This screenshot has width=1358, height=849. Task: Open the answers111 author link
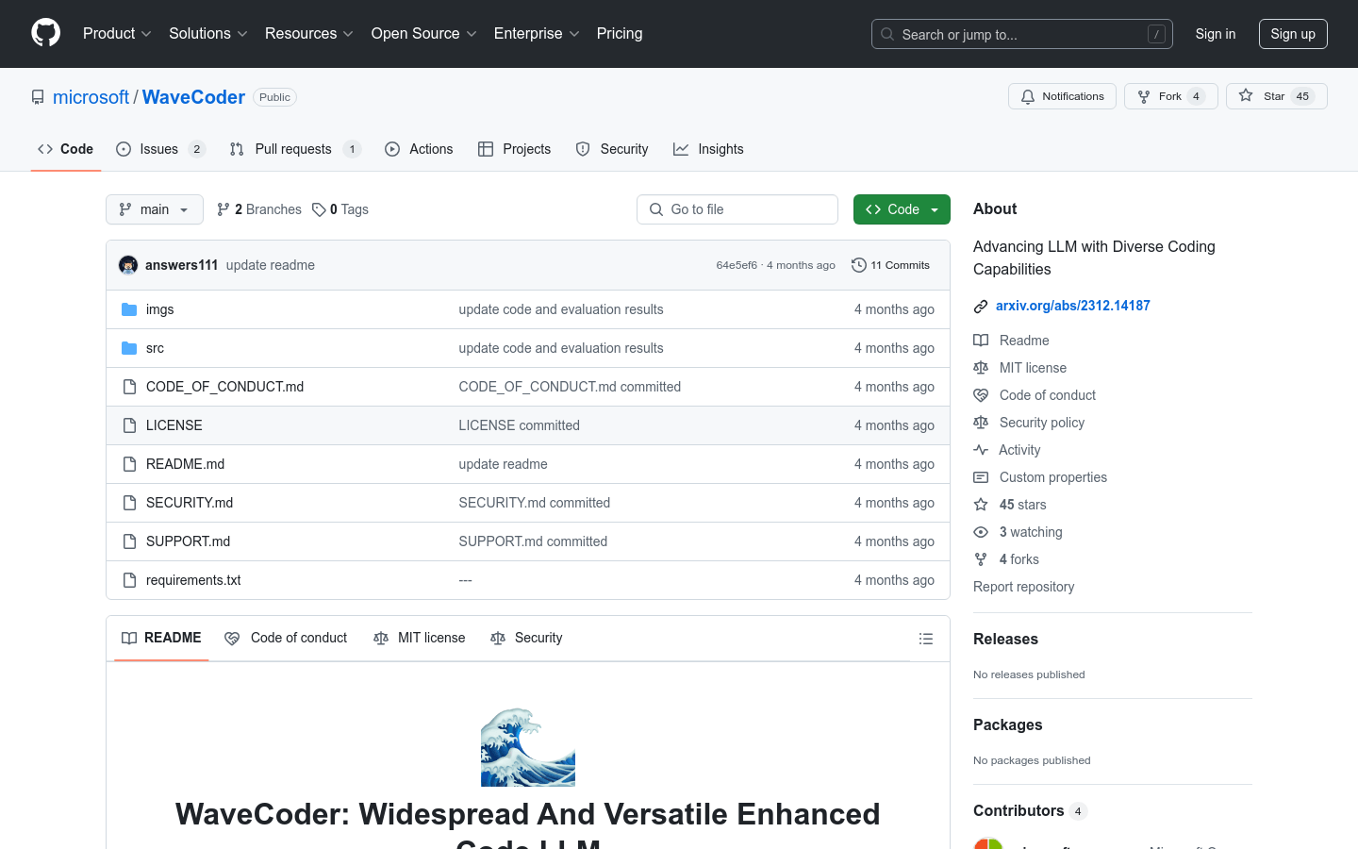point(181,265)
